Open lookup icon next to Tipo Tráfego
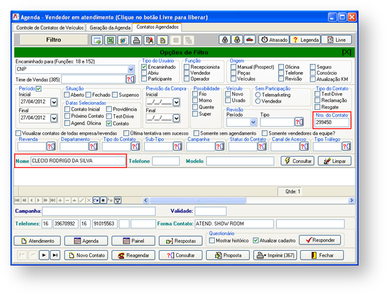The width and height of the screenshot is (388, 295). coord(346,146)
